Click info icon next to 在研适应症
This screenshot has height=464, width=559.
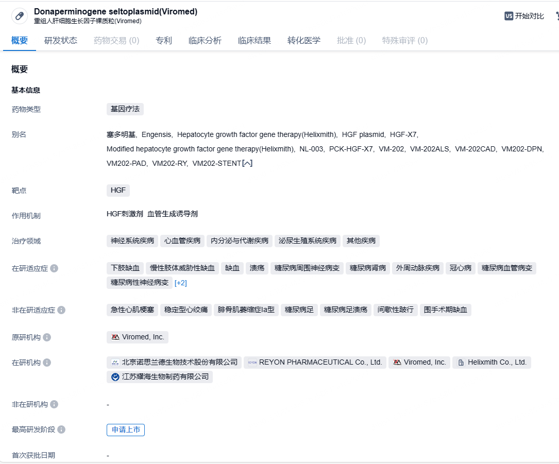tap(54, 268)
